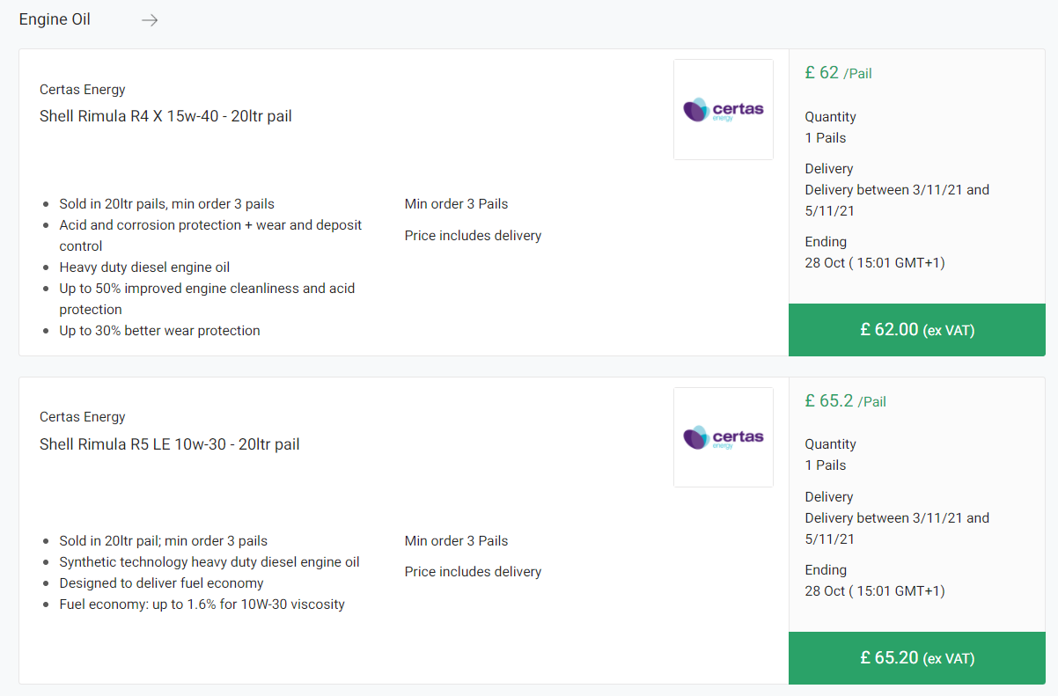Click the second listing's Ending 28 Oct time

tap(875, 591)
